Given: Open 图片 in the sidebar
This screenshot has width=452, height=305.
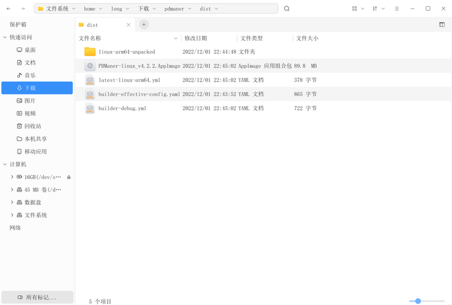Looking at the screenshot, I should [x=37, y=101].
